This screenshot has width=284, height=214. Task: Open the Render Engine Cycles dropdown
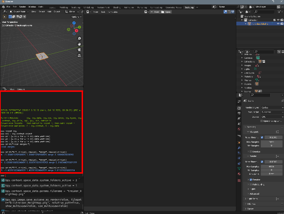tap(272, 107)
